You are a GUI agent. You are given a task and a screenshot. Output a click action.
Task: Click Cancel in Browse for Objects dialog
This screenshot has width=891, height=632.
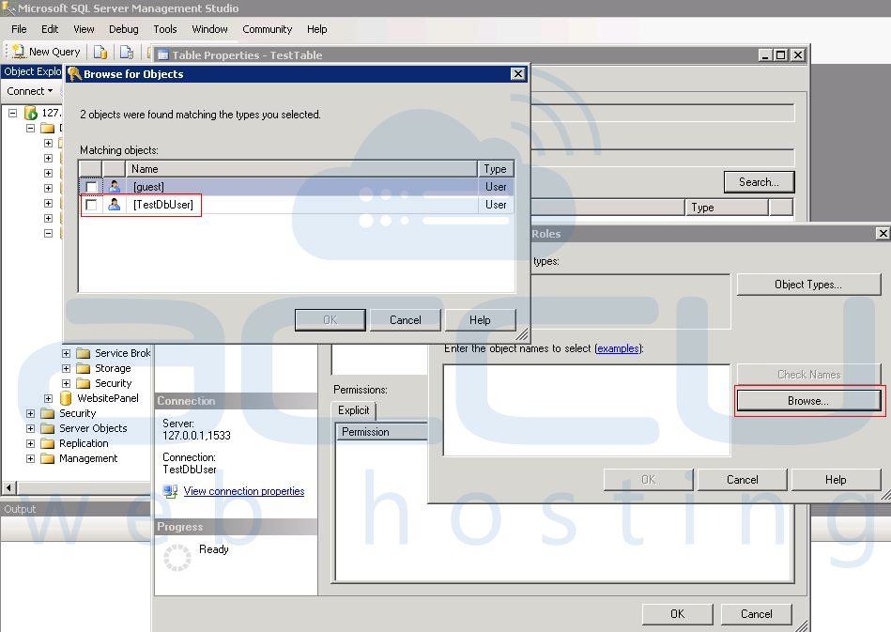tap(406, 320)
